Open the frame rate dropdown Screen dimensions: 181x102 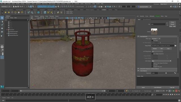pos(160,91)
